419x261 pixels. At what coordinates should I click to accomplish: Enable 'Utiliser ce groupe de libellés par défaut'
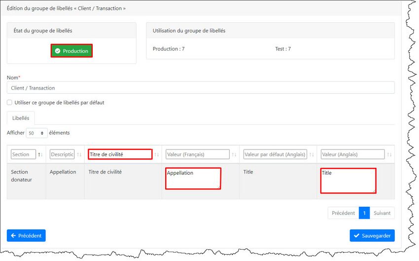10,103
